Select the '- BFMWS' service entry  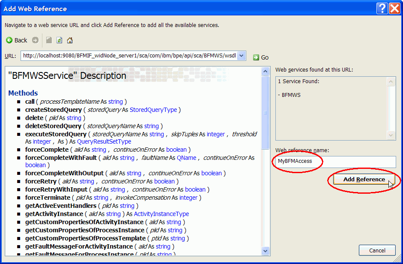pyautogui.click(x=289, y=95)
